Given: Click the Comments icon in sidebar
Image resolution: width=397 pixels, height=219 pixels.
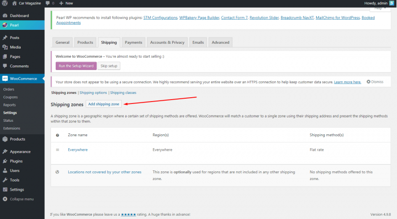Looking at the screenshot, I should click(x=5, y=66).
